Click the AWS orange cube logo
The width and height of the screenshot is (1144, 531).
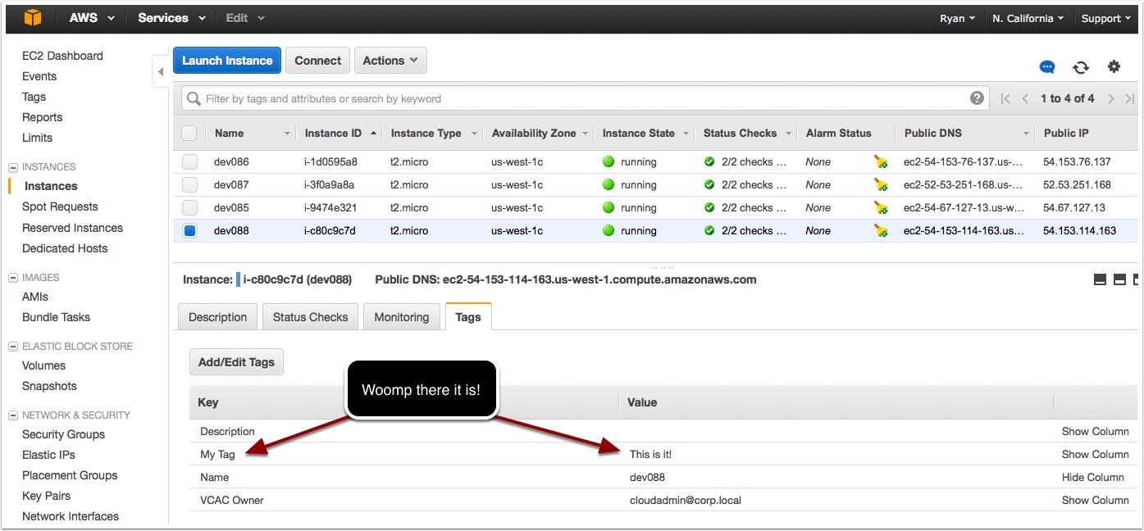coord(33,17)
